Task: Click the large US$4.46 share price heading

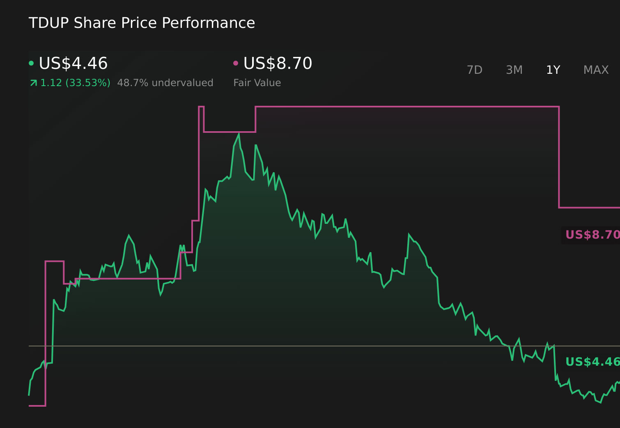Action: pyautogui.click(x=73, y=64)
